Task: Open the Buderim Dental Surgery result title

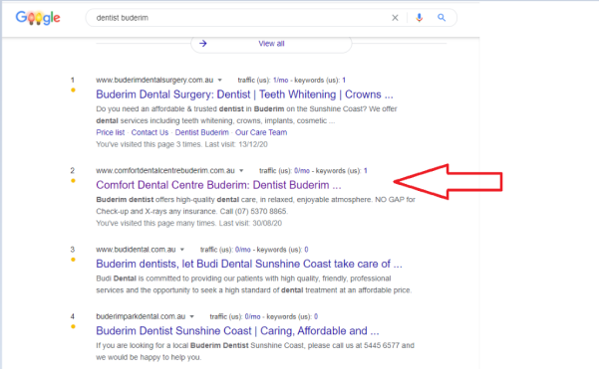Action: [x=244, y=94]
